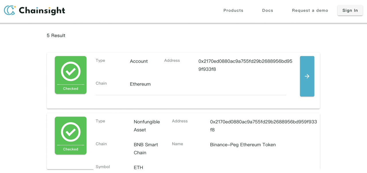Select the Nonfungible Asset address text

pyautogui.click(x=263, y=126)
